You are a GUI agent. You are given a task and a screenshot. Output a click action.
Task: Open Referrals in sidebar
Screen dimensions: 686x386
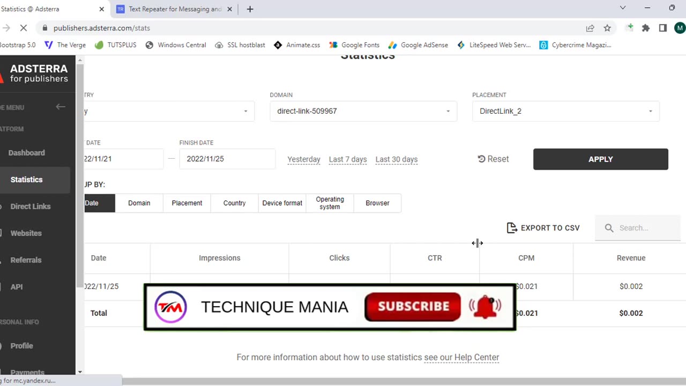26,260
